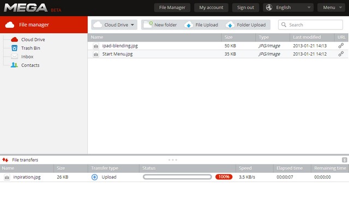Open the File Manager top button

tap(172, 8)
